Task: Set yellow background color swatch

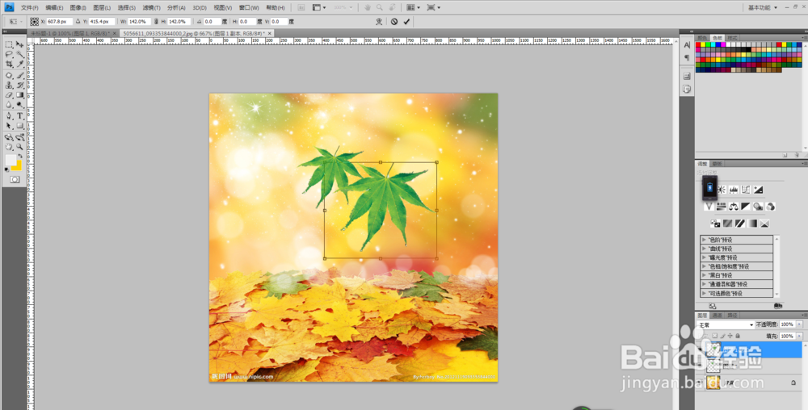Action: [x=19, y=166]
